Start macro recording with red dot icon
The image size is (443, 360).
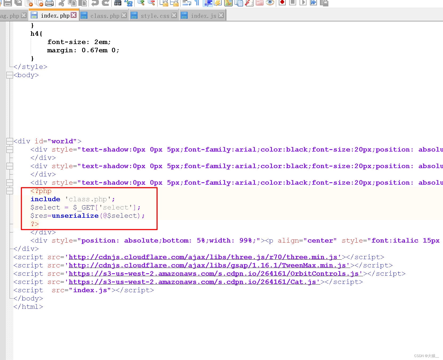(x=282, y=3)
